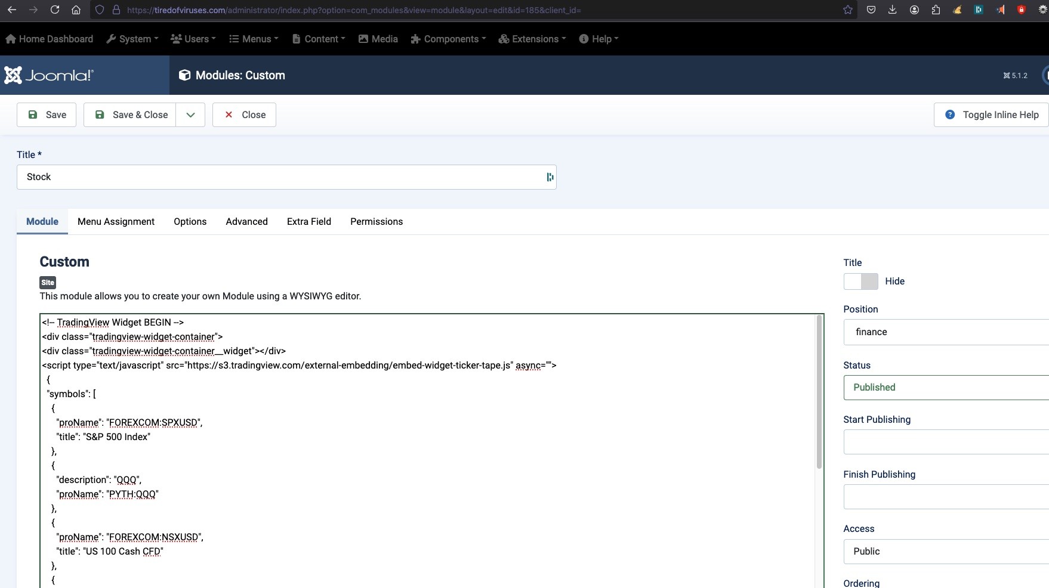Open the tracking protection shield icon
The image size is (1049, 588).
coord(100,10)
